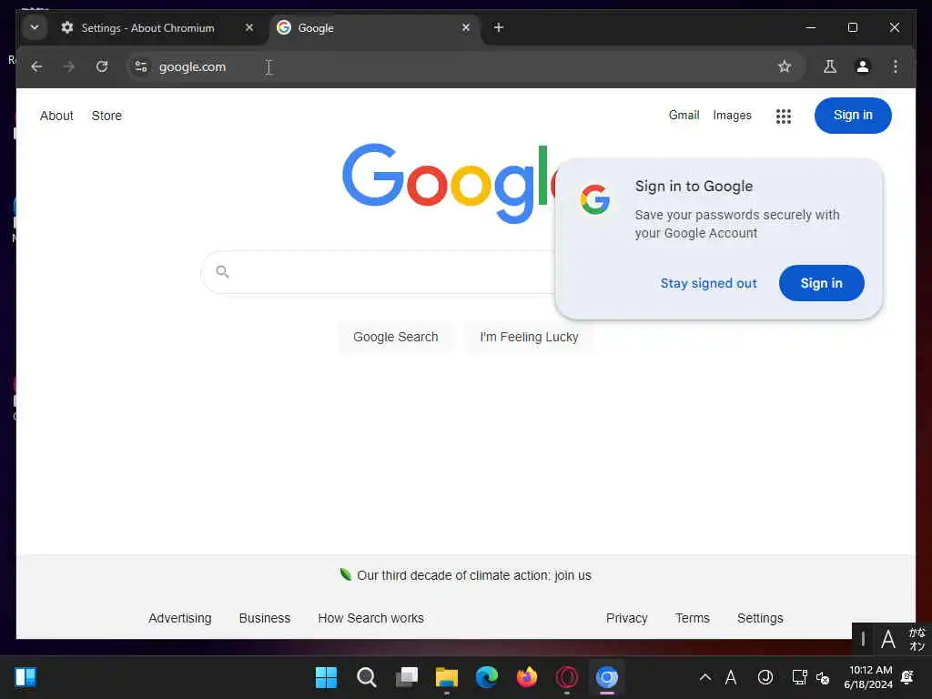This screenshot has width=932, height=699.
Task: Click the muted volume tray icon
Action: point(823,677)
